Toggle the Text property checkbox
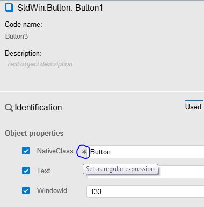The height and width of the screenshot is (207, 204). pos(26,171)
